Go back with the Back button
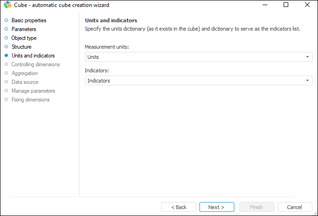 point(179,207)
